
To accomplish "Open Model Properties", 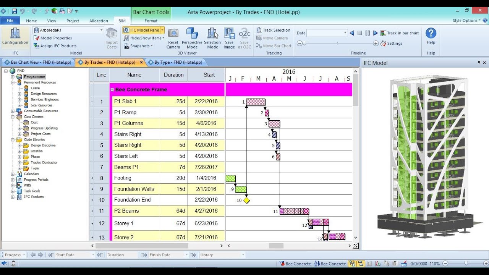I will click(x=53, y=38).
